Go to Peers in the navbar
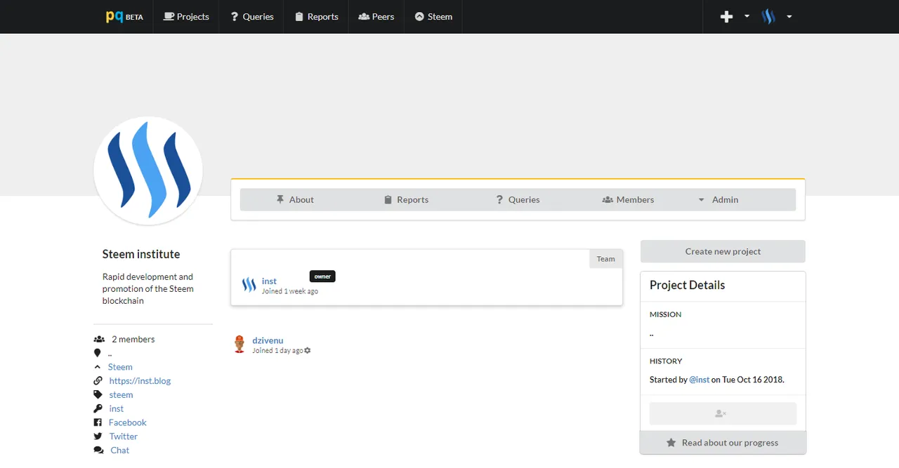899x468 pixels. pyautogui.click(x=376, y=17)
